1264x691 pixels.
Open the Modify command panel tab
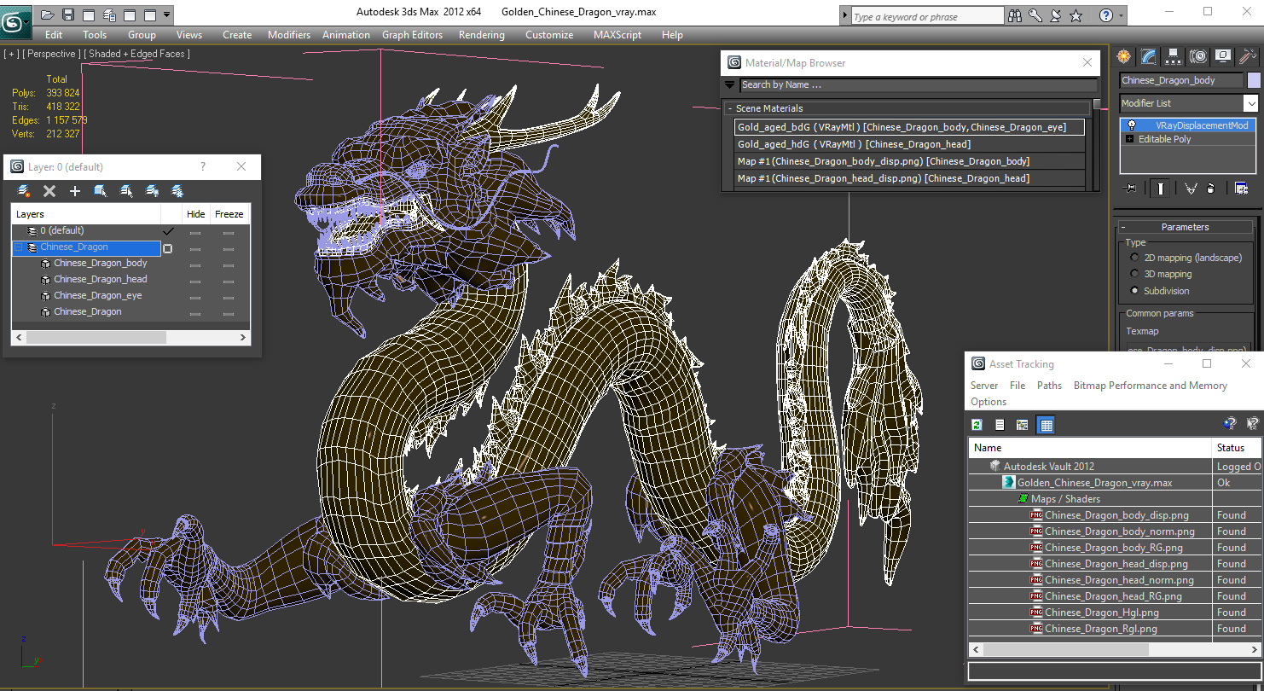click(1149, 56)
